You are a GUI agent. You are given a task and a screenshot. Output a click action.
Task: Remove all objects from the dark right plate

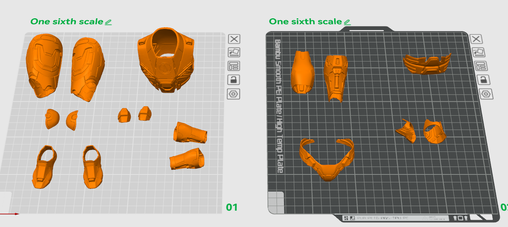click(476, 39)
